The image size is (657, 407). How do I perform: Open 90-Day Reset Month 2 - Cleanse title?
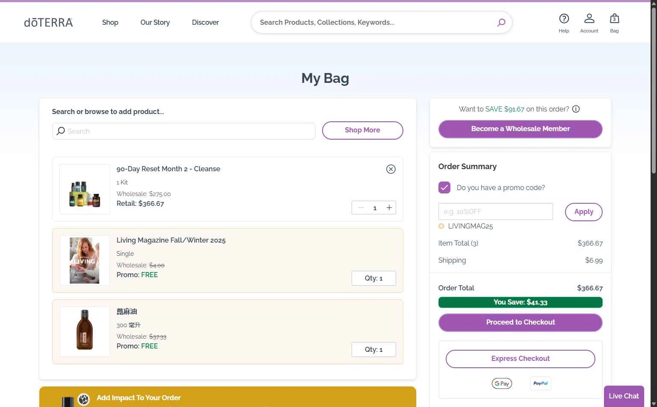(x=168, y=169)
